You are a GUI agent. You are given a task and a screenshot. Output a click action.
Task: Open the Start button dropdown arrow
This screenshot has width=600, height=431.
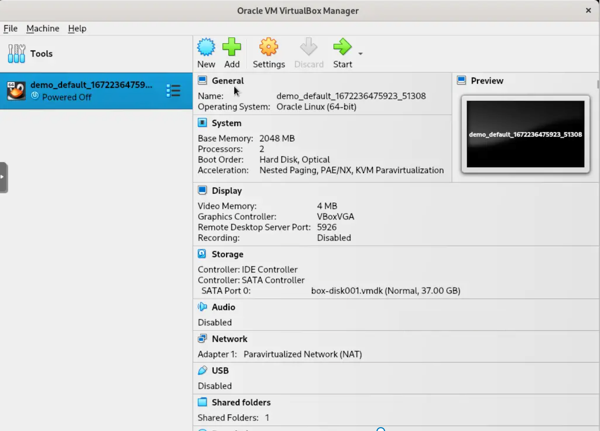(x=360, y=54)
